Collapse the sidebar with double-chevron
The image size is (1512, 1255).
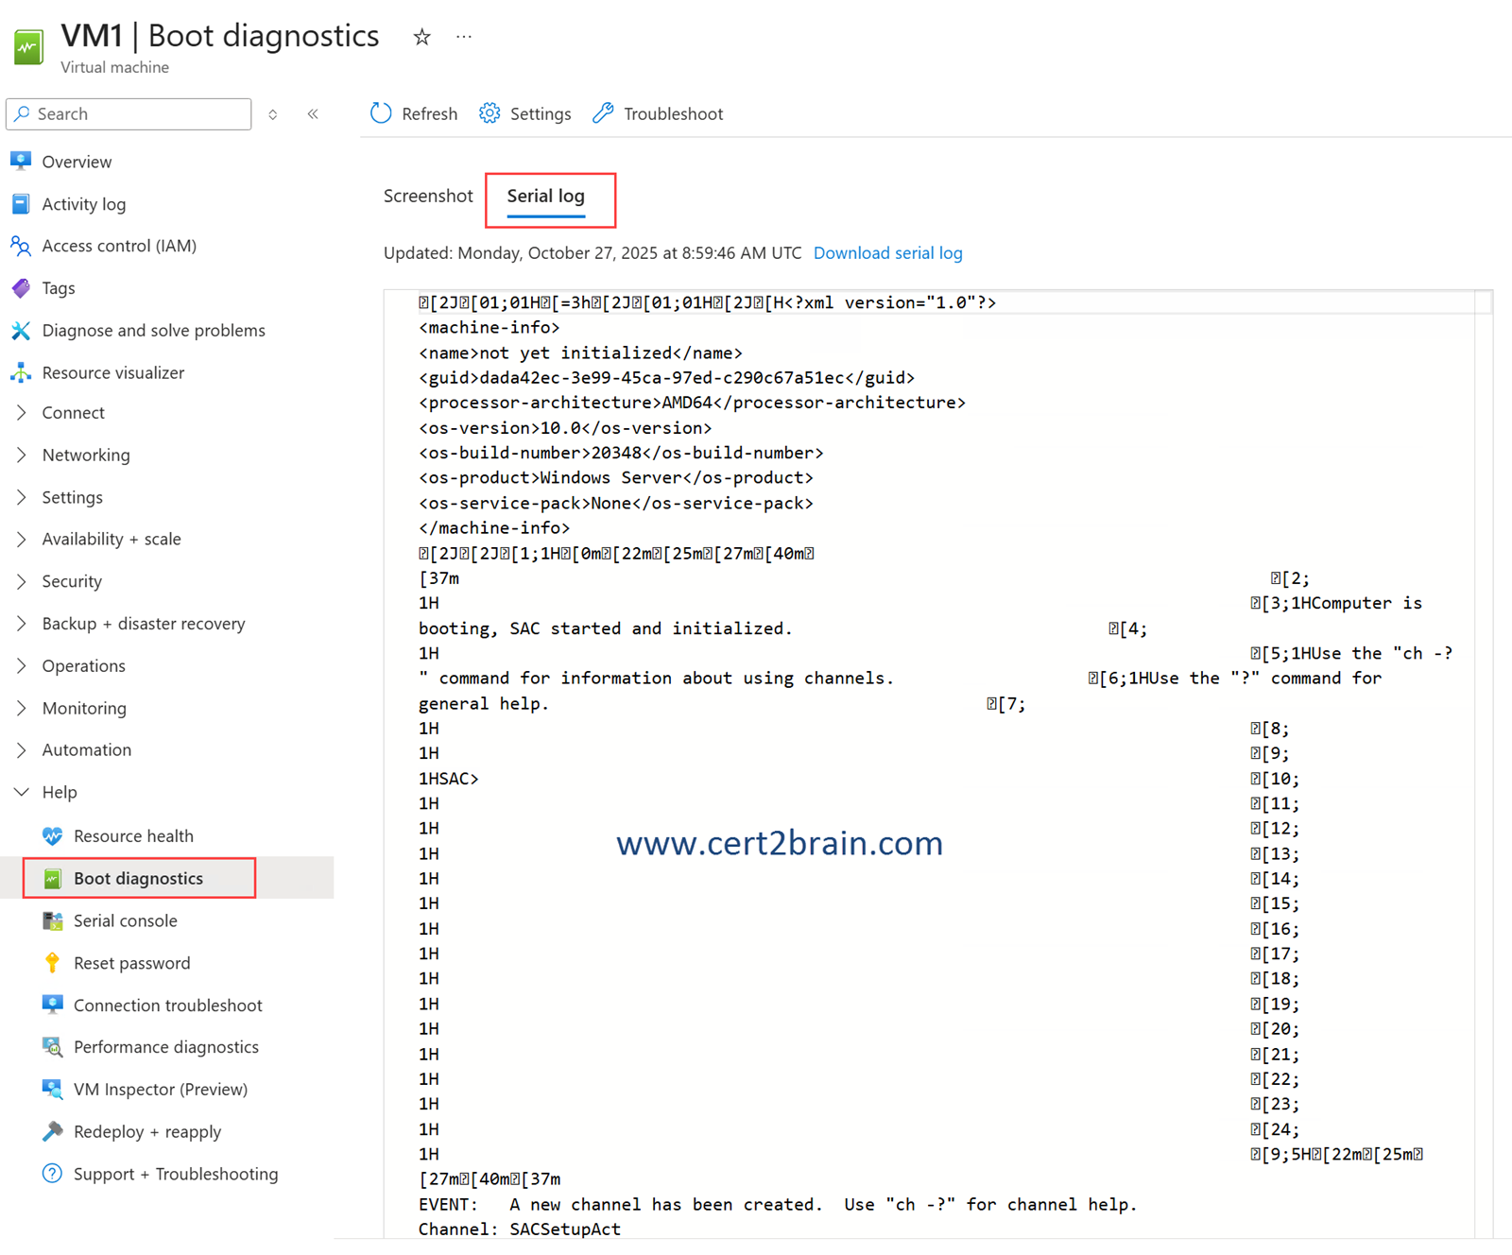coord(313,114)
